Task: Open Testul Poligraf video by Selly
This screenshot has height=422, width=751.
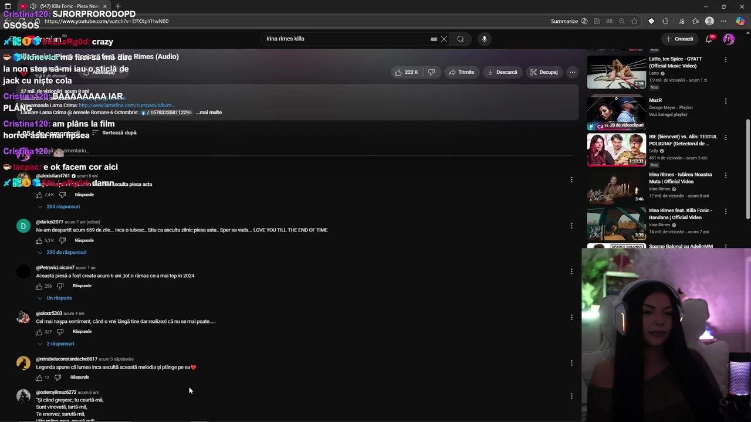Action: (616, 150)
